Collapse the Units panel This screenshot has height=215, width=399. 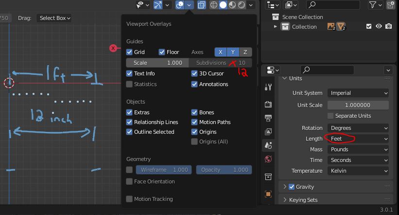(285, 78)
